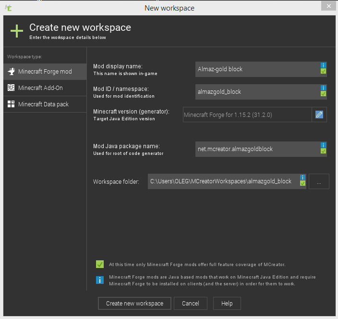338x319 pixels.
Task: Click the 'Workspace type:' heading
Action: tap(24, 57)
